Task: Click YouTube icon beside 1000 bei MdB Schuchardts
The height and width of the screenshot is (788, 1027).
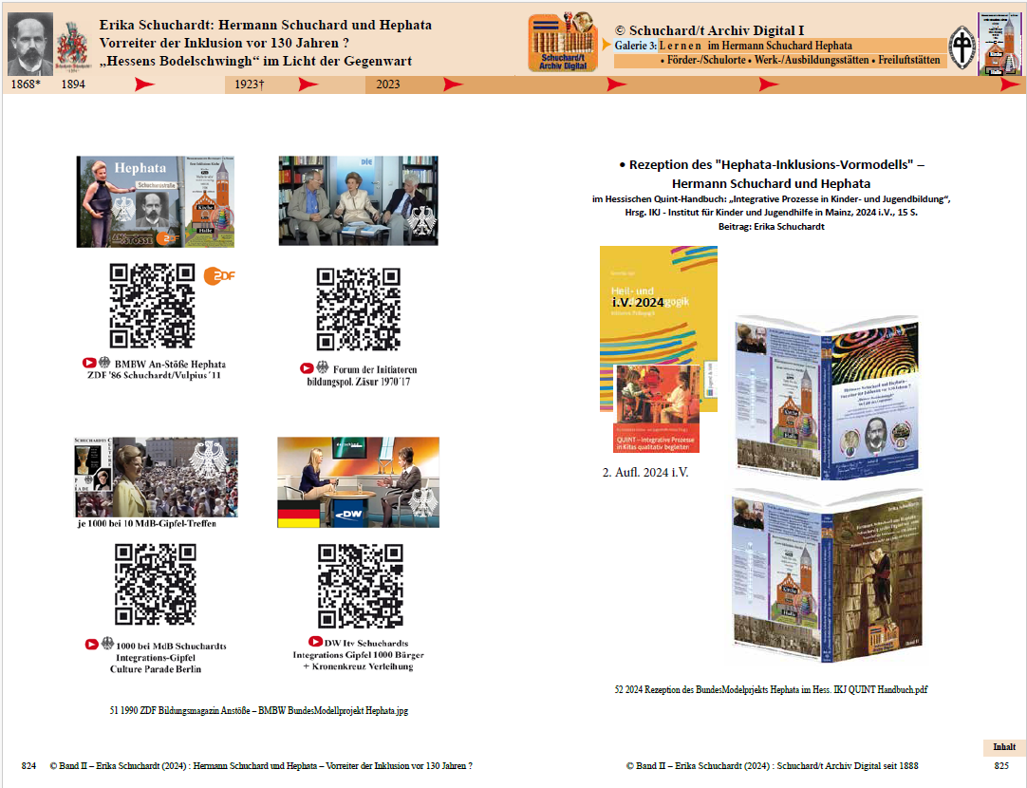Action: (x=92, y=644)
